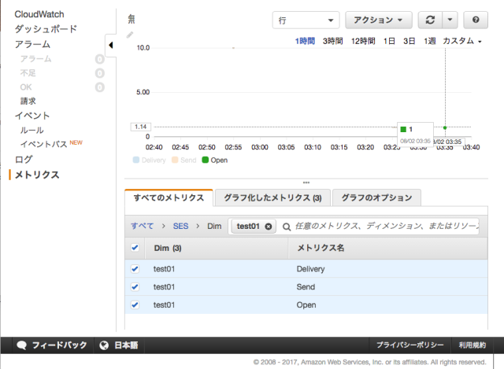Image resolution: width=504 pixels, height=369 pixels.
Task: Open help with the question mark icon
Action: pyautogui.click(x=476, y=20)
